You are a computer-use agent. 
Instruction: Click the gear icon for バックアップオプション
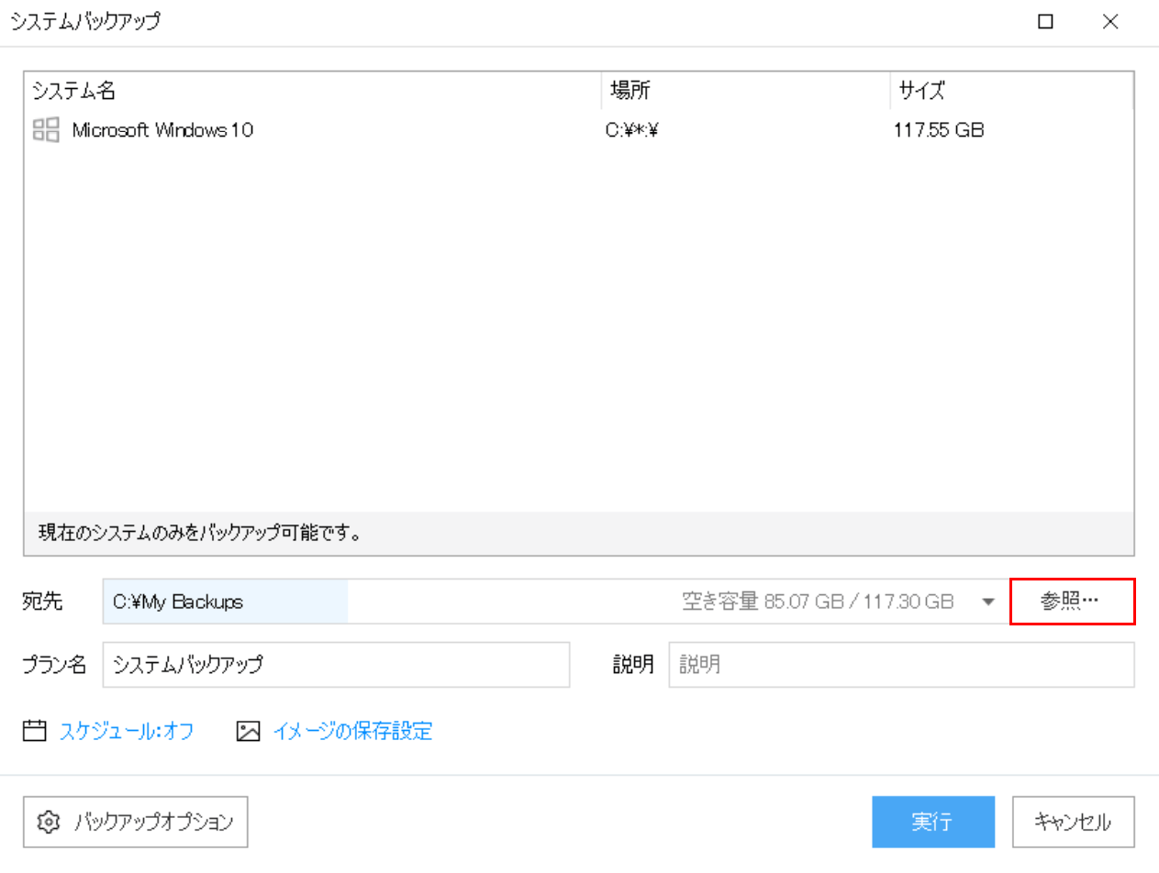point(49,822)
